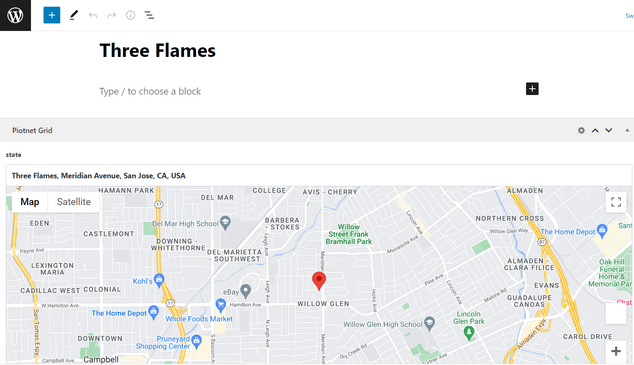Switch to Map view tab
This screenshot has height=365, width=634.
tap(29, 202)
